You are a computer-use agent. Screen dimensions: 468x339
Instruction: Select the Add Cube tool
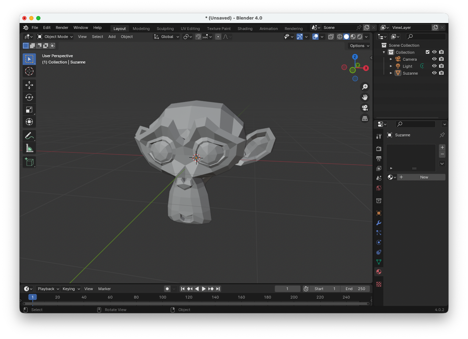point(29,162)
